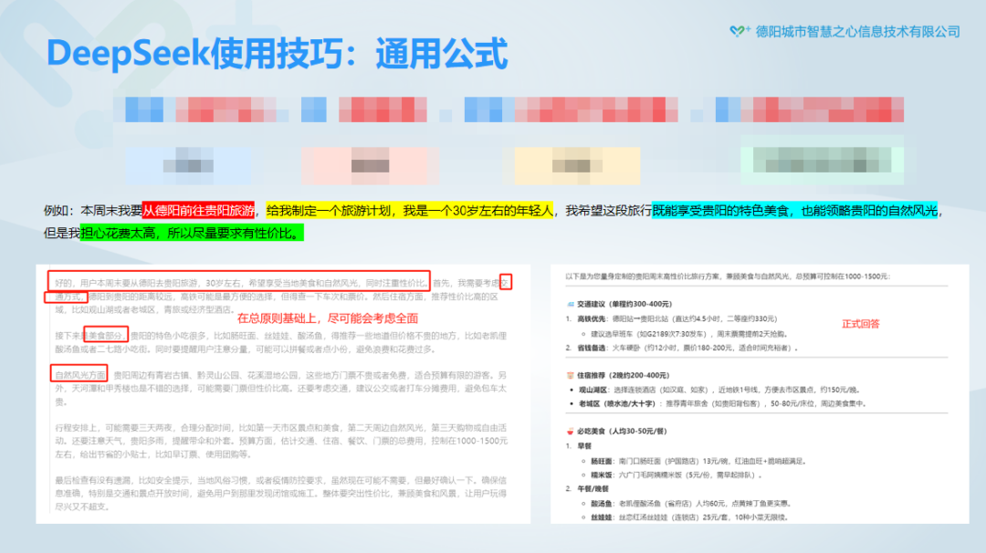
Task: Click the food icon next to 必吃美食
Action: (x=571, y=431)
